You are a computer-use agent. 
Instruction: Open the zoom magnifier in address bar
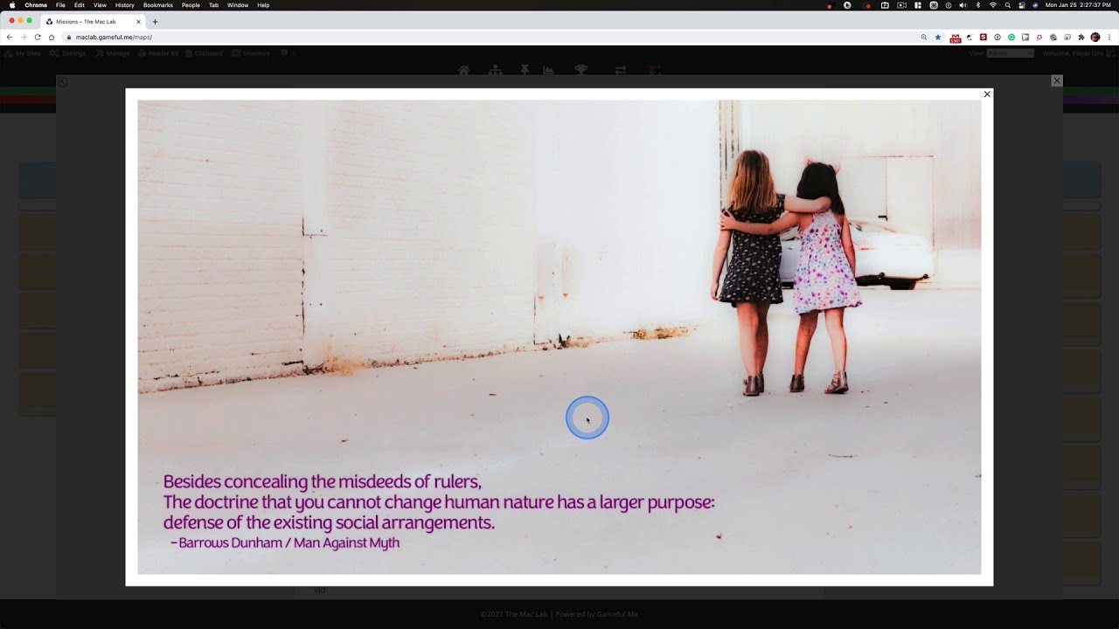(x=924, y=38)
